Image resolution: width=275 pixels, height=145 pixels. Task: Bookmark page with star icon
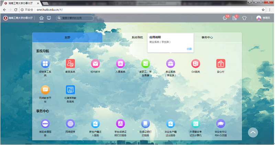pyautogui.click(x=263, y=10)
